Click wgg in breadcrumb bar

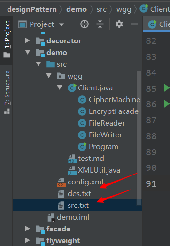[124, 10]
